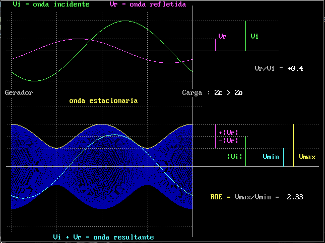325x243 pixels.
Task: Click the magenta 'Vr' label beside upper bar
Action: point(222,36)
